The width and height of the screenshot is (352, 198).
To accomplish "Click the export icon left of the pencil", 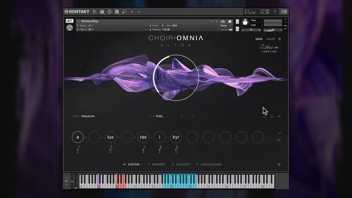I will (272, 116).
